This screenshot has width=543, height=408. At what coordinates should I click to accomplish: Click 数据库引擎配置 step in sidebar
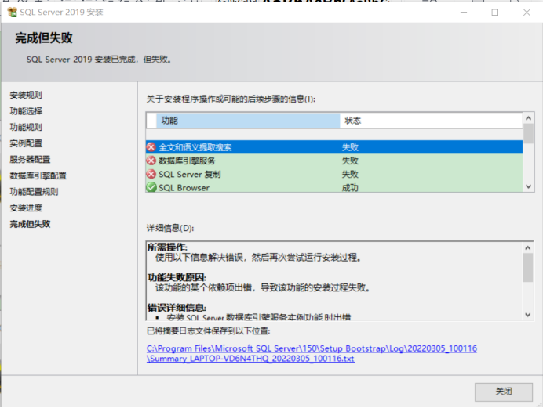pos(38,175)
